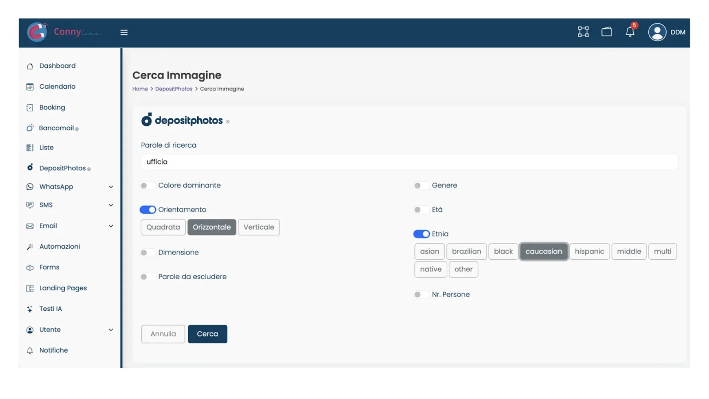Click the Bancomail sidebar icon
709x399 pixels.
coord(30,128)
